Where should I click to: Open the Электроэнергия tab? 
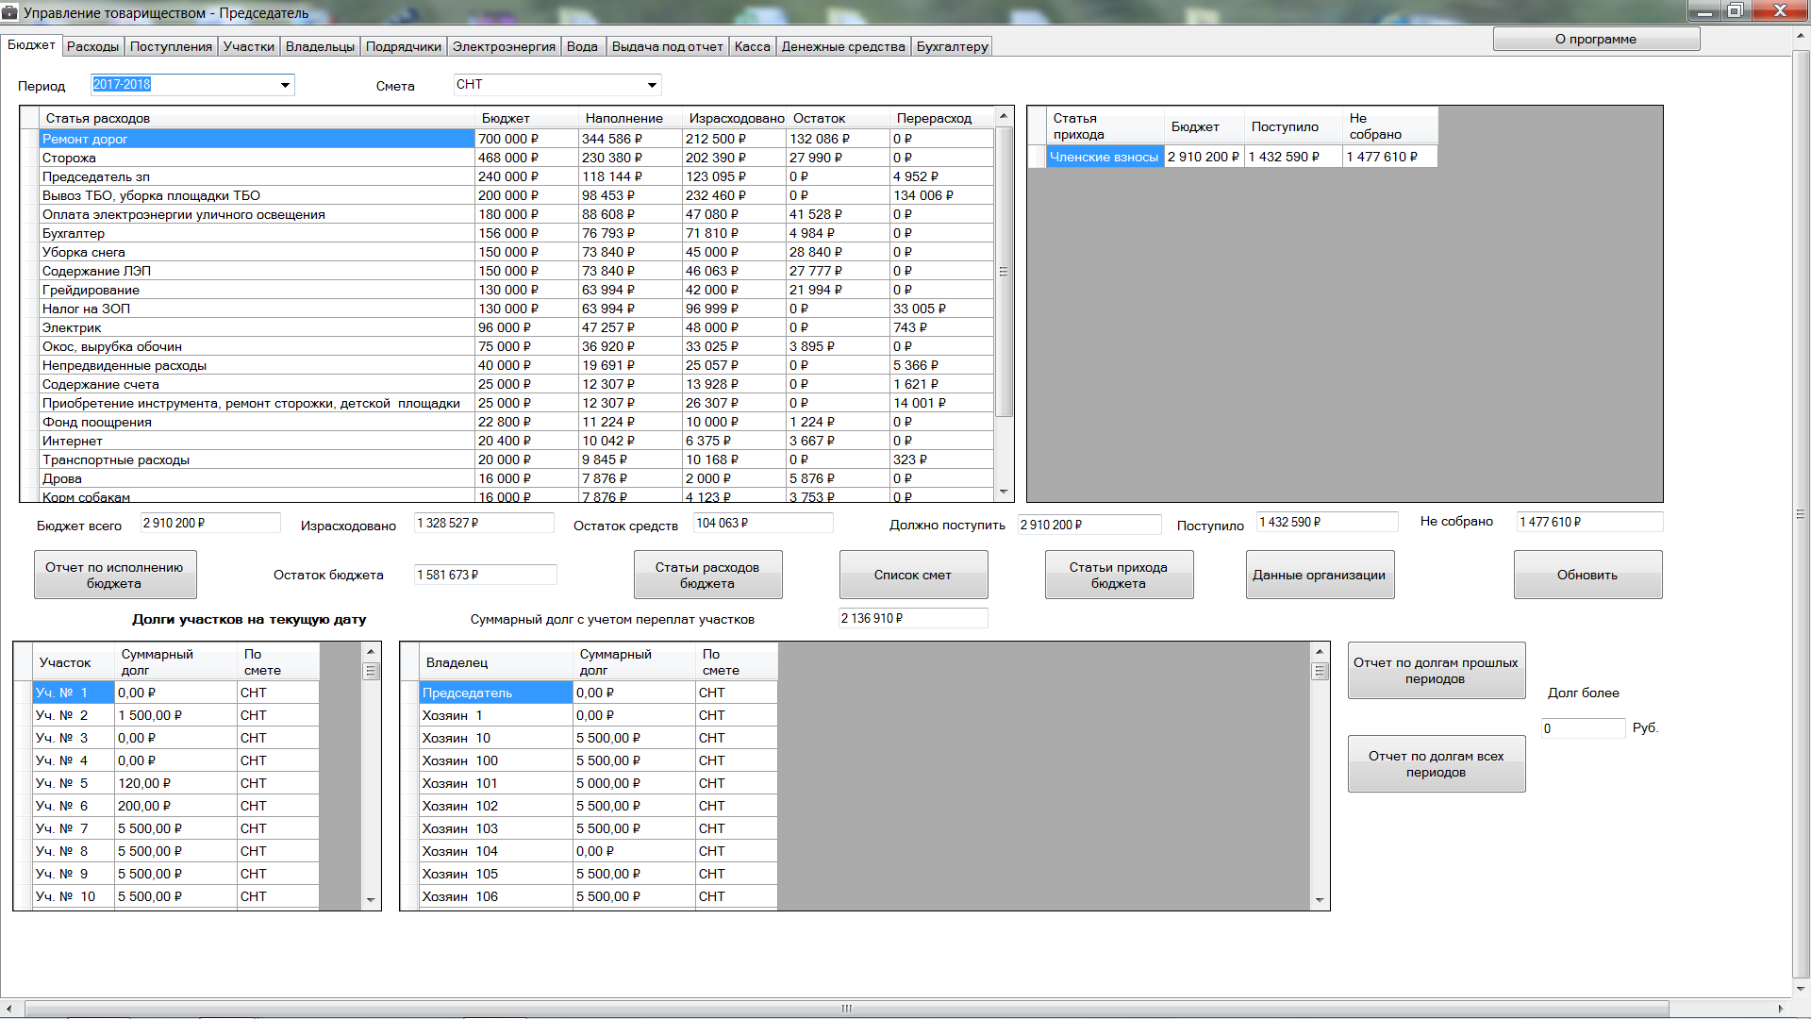504,46
